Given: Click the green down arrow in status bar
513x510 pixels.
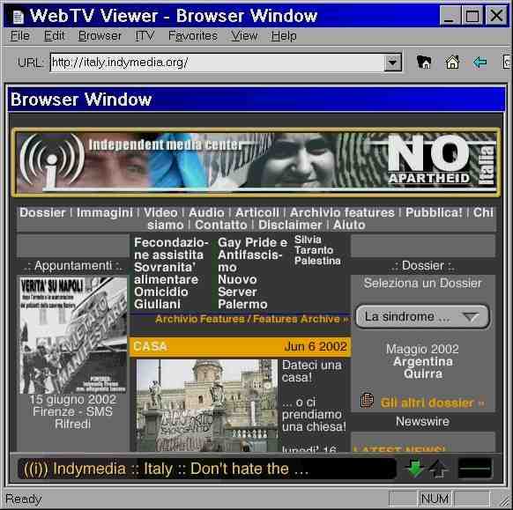Looking at the screenshot, I should point(415,468).
